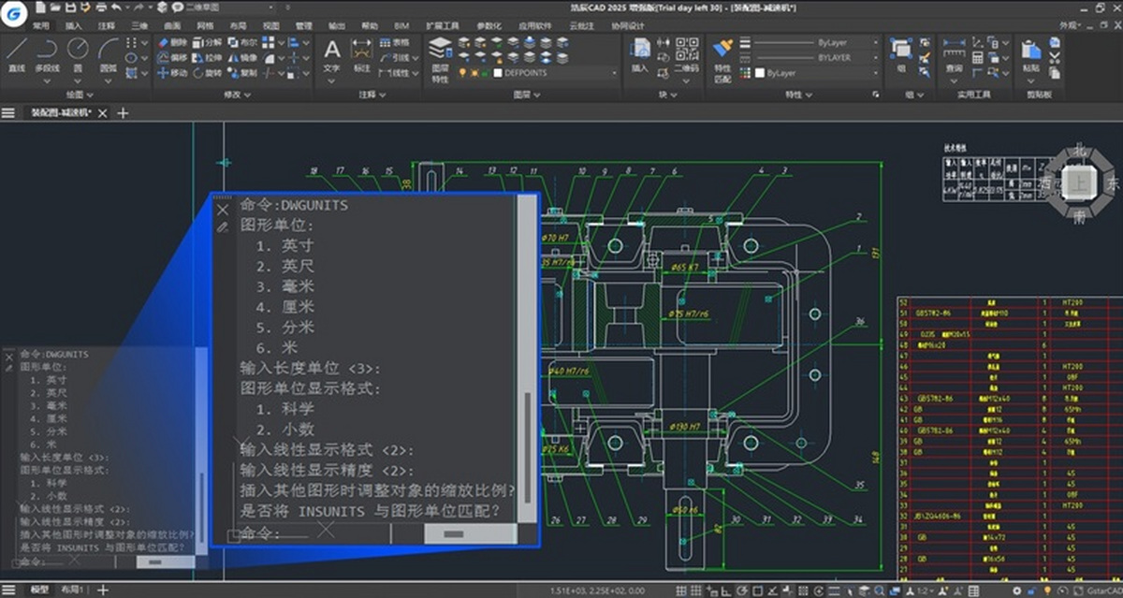Toggle grid display in the status bar

pos(695,590)
